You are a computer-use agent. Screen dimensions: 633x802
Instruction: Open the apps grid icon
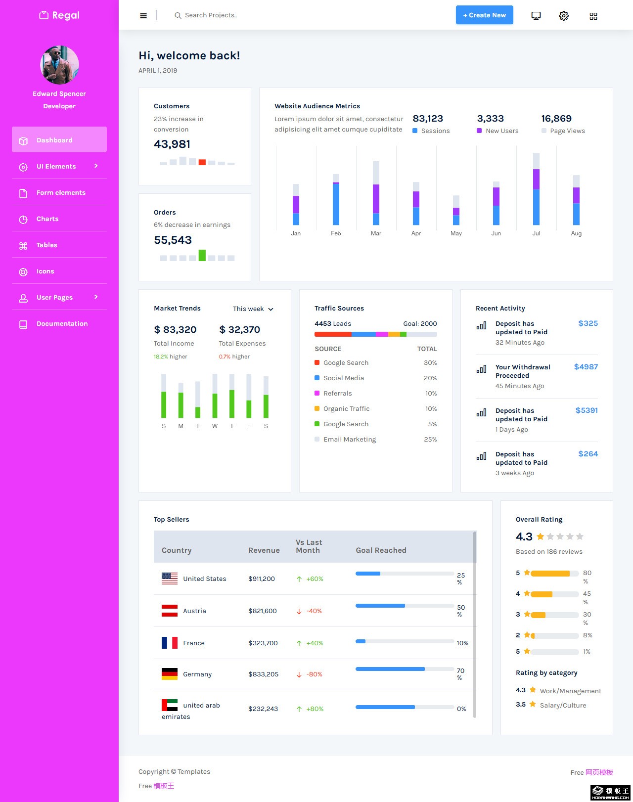[x=593, y=16]
